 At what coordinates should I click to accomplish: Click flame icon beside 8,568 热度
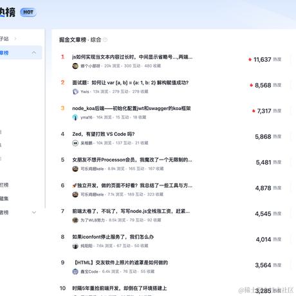[251, 85]
